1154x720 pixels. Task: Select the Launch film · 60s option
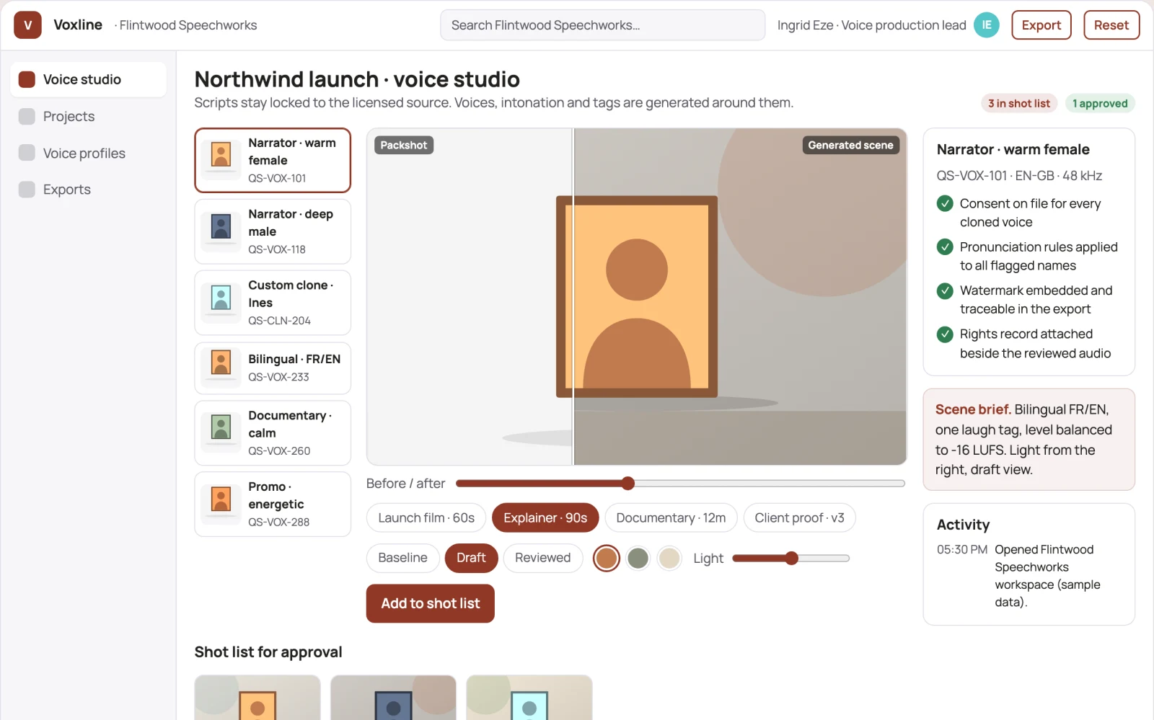(426, 517)
